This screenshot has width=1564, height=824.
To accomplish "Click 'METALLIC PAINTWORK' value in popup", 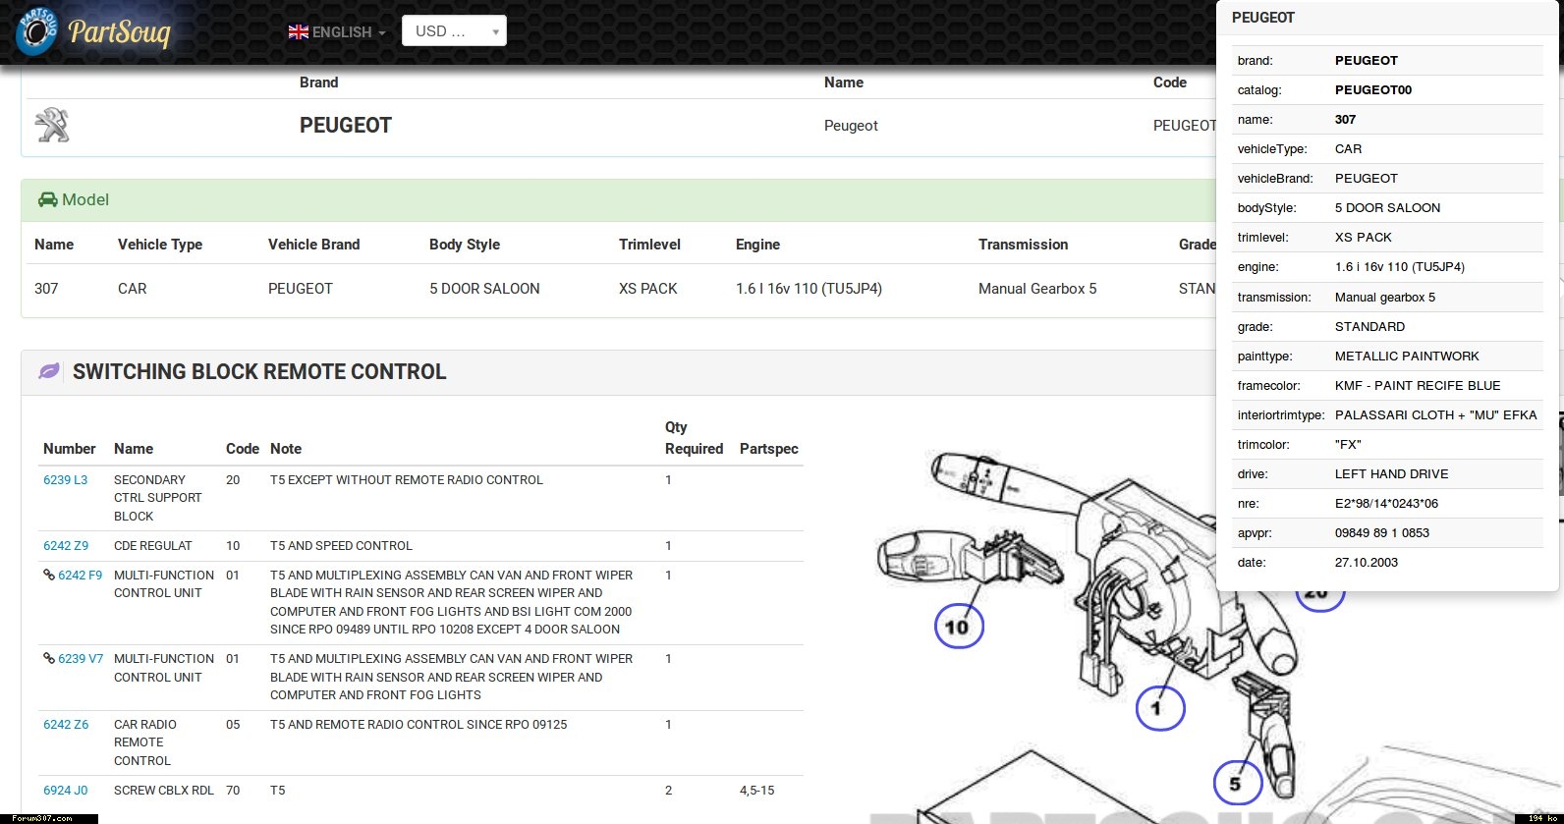I will [x=1407, y=357].
